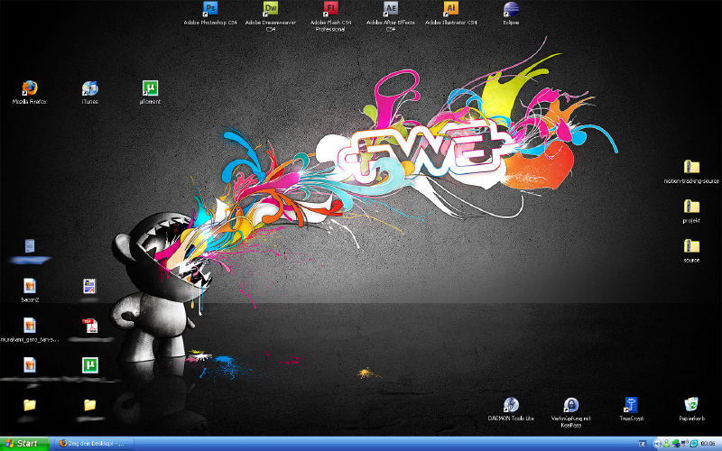Click the Windows Start button

24,444
